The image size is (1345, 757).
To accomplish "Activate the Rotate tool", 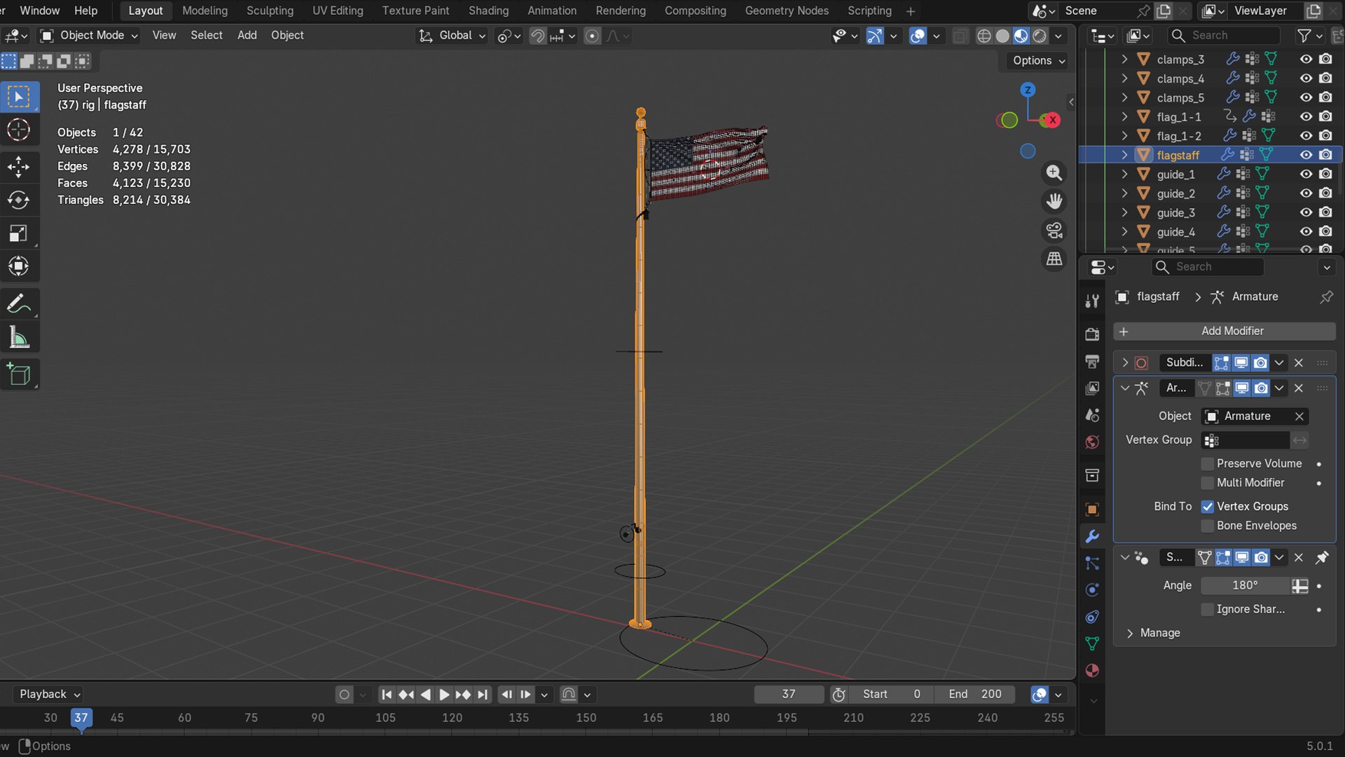I will coord(19,200).
